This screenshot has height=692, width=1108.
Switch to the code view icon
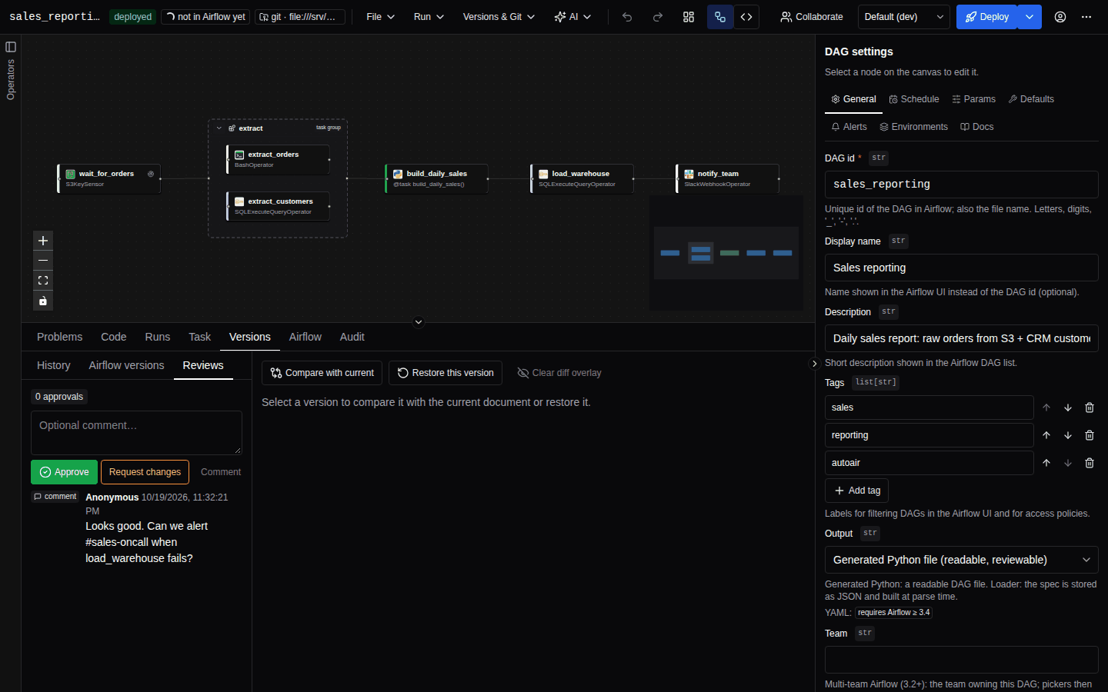pos(746,17)
